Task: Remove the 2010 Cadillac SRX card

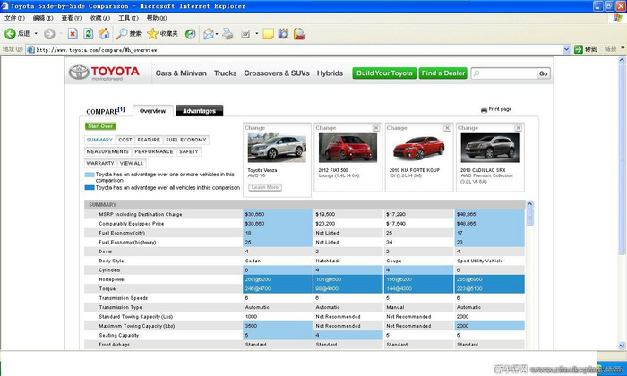Action: point(519,128)
